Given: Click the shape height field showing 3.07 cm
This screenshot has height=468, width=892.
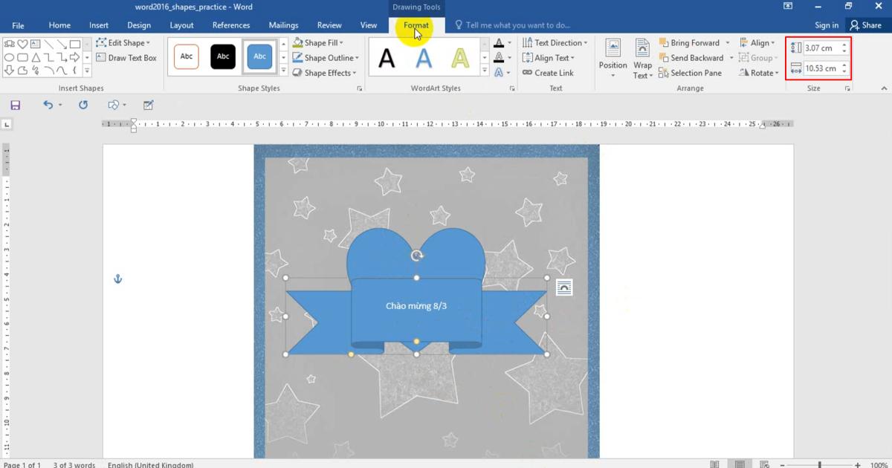Looking at the screenshot, I should pos(821,48).
